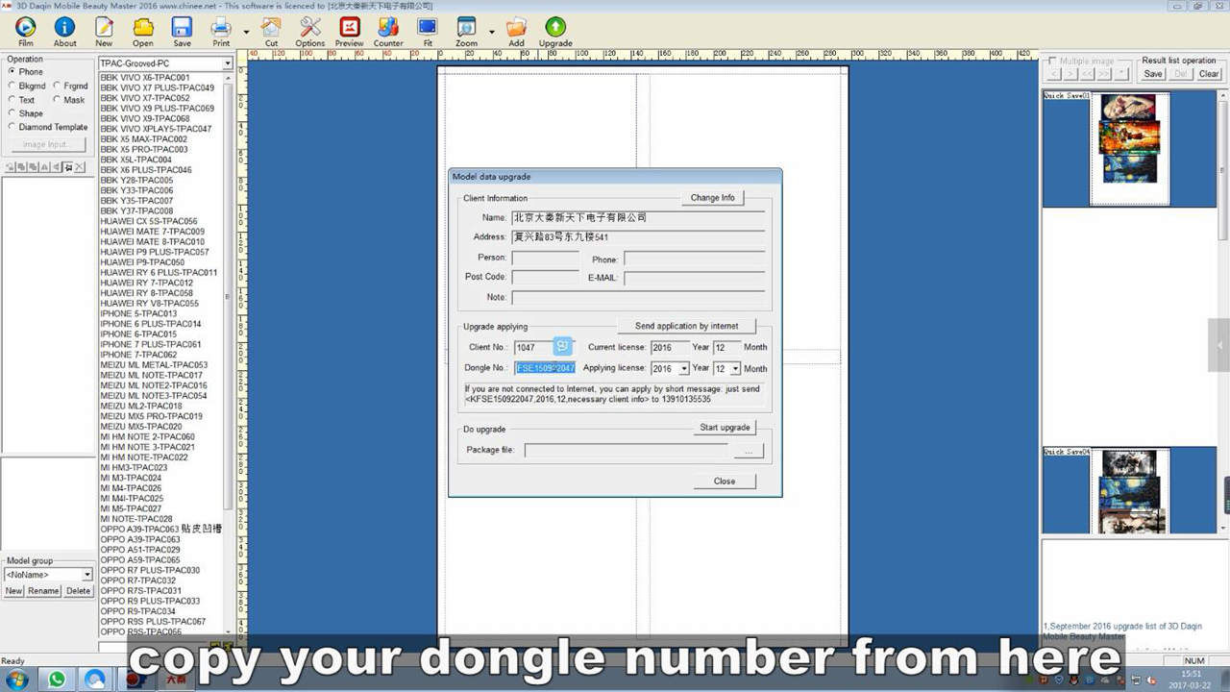Click the Zoom tool icon

(466, 31)
